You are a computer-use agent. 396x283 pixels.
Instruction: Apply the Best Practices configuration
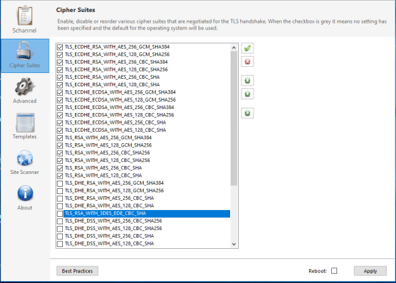(78, 271)
